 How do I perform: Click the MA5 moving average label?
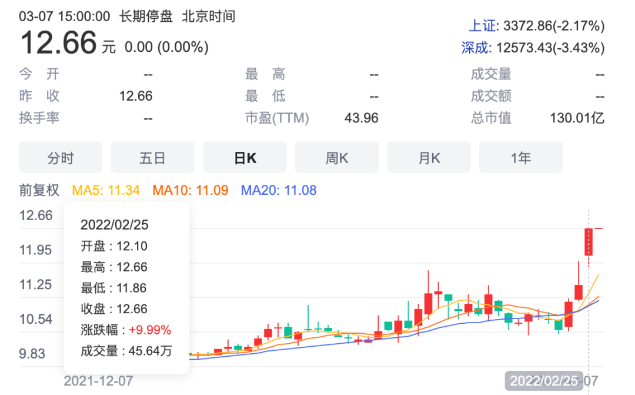[x=106, y=190]
